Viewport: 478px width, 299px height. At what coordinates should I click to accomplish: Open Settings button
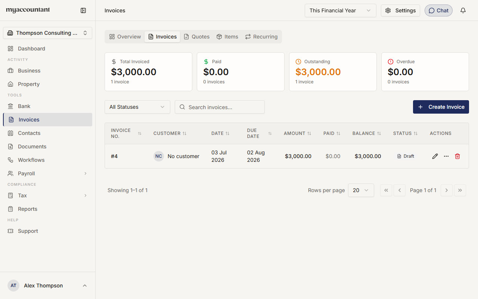pos(400,10)
